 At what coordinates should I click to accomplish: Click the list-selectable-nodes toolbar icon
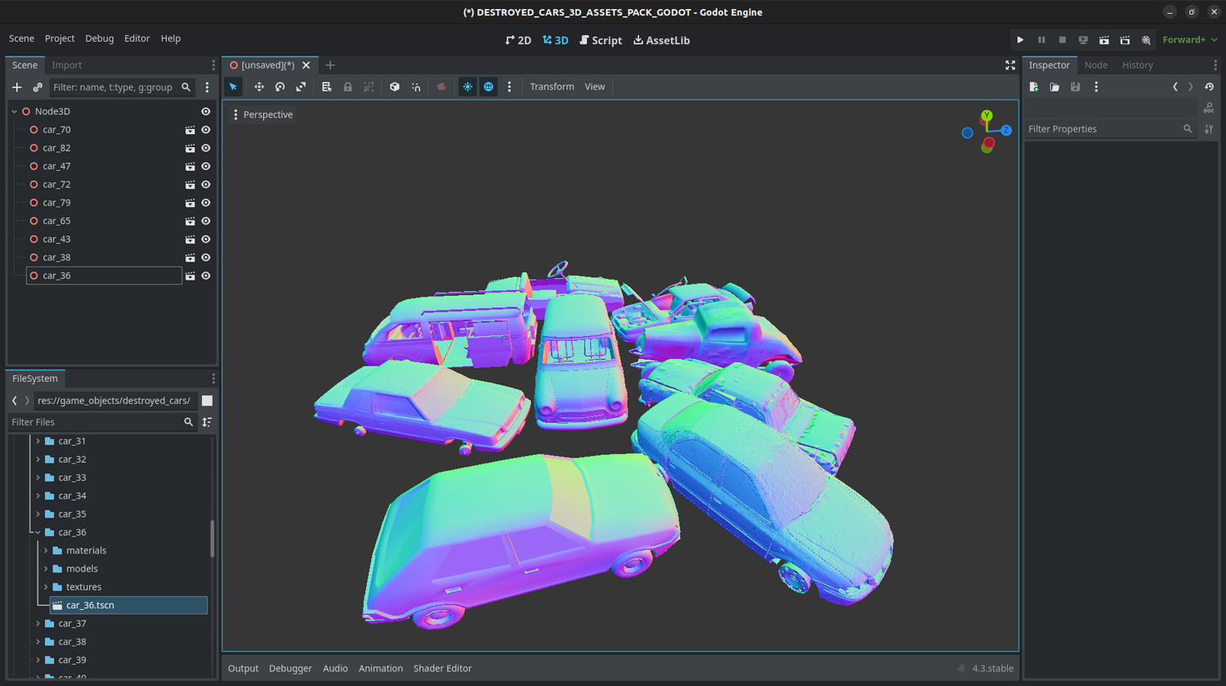pyautogui.click(x=327, y=87)
